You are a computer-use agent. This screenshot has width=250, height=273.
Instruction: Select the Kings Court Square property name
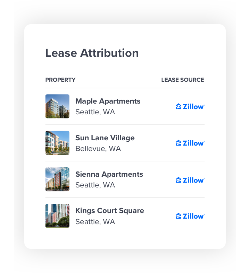(110, 211)
